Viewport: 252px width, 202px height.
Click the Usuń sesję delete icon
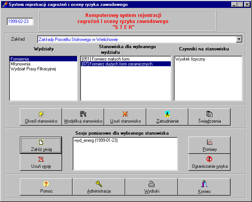(x=41, y=159)
